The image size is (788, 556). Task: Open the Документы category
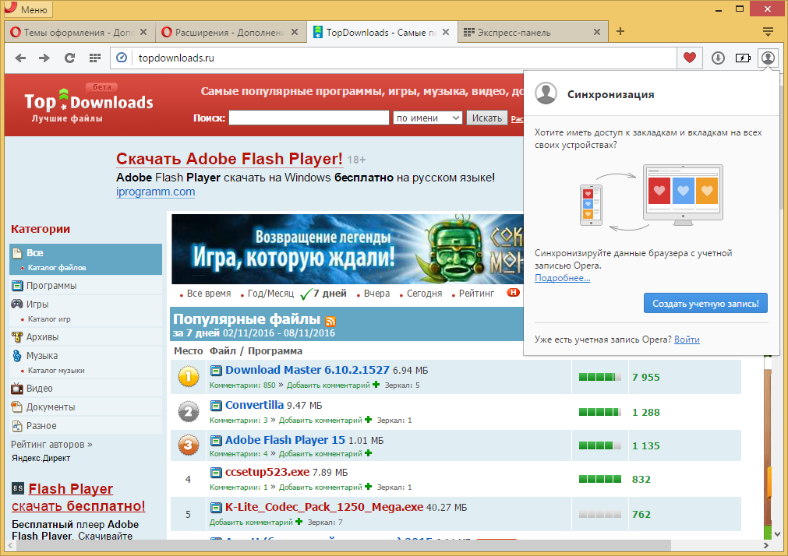click(x=50, y=407)
